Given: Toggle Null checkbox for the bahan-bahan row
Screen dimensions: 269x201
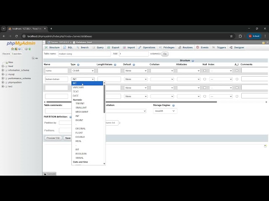Looking at the screenshot, I should click(205, 79).
